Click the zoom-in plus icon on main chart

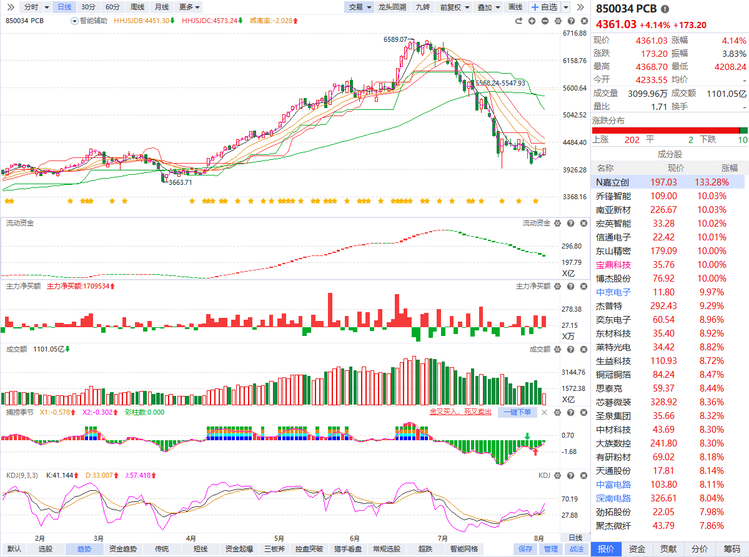click(x=532, y=21)
